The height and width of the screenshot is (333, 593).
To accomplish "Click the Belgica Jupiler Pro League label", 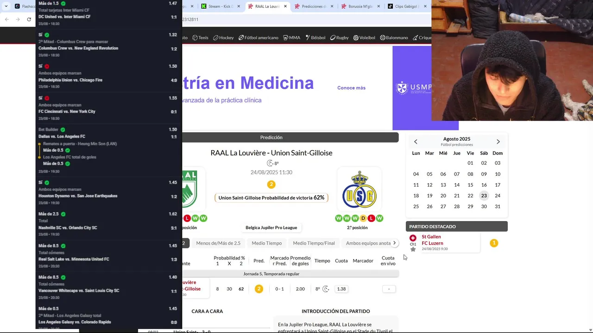I will click(271, 228).
